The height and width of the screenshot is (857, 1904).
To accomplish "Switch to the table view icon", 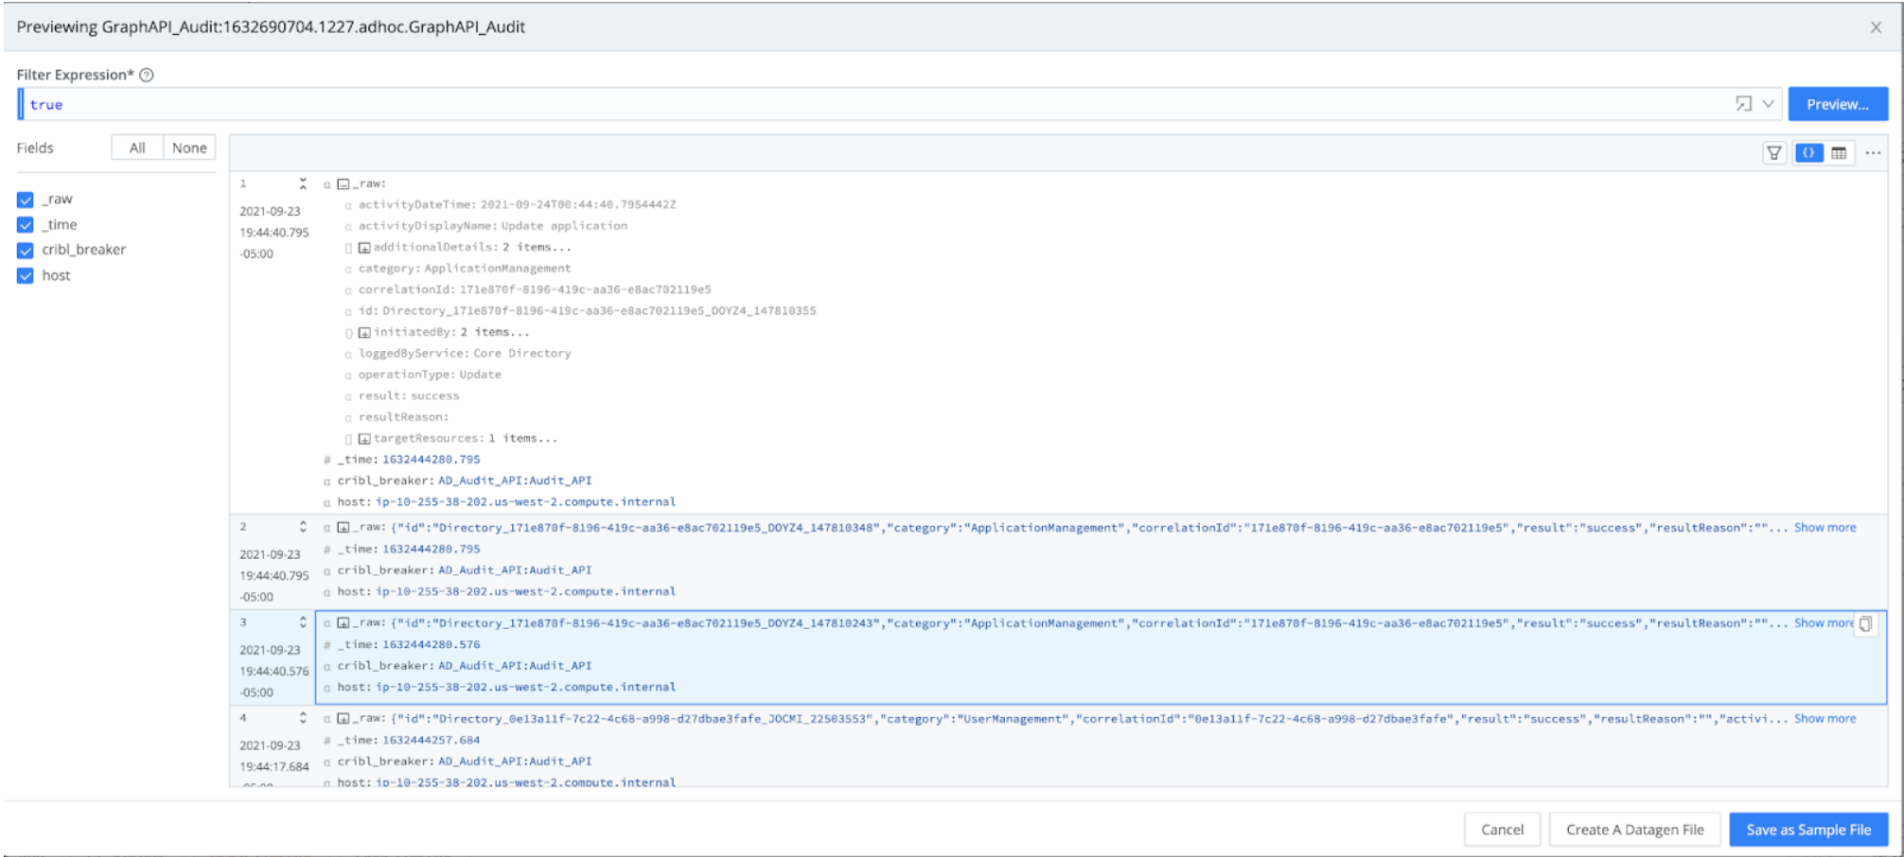I will click(1837, 152).
